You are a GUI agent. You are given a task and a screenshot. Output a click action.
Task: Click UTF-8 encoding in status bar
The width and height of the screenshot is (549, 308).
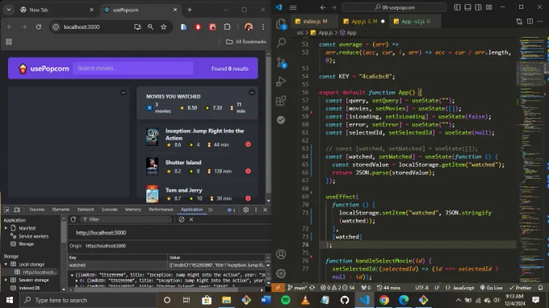click(422, 288)
